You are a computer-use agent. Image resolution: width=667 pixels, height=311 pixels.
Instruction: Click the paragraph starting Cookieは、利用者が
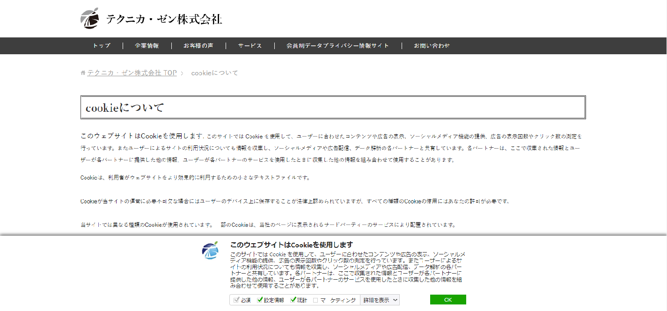click(195, 178)
